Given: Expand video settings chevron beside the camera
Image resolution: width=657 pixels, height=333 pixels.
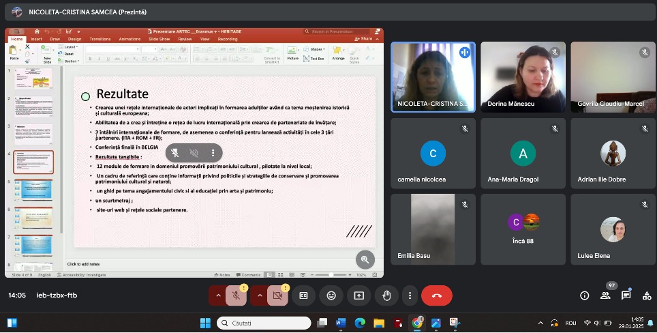Looking at the screenshot, I should tap(258, 295).
